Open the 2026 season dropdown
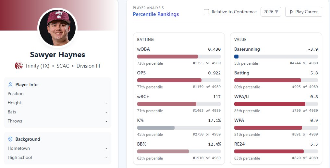This screenshot has width=330, height=168. tap(271, 12)
